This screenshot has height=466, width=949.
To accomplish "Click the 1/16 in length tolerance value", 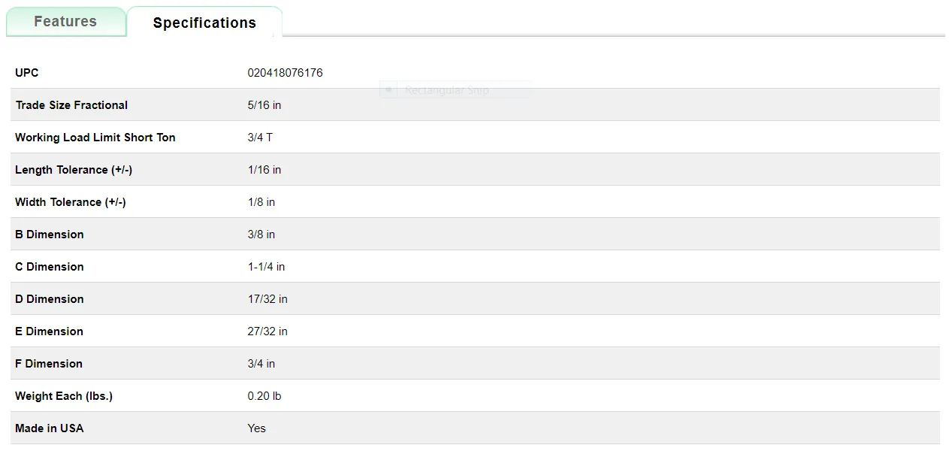I will coord(264,170).
